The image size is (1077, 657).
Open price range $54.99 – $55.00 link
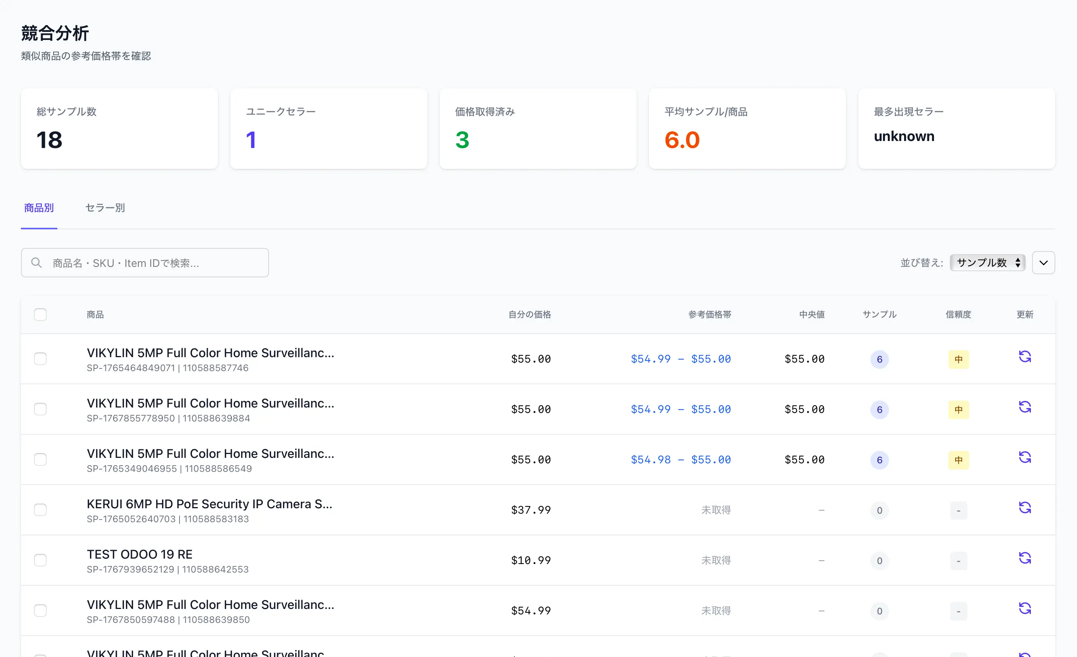tap(680, 359)
